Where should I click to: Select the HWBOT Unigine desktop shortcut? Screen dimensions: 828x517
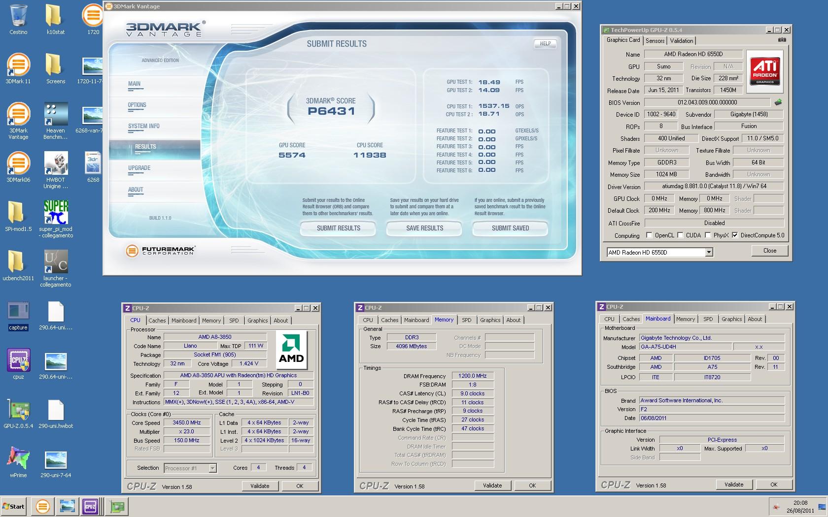(x=55, y=170)
